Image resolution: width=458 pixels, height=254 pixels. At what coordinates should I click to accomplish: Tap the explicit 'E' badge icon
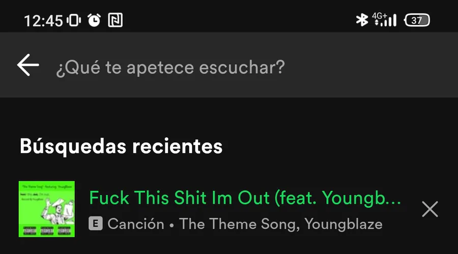tap(96, 224)
